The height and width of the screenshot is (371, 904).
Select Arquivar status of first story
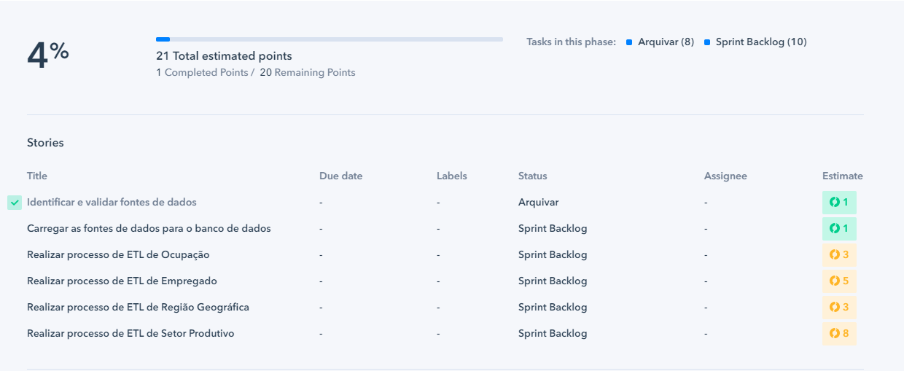[538, 202]
